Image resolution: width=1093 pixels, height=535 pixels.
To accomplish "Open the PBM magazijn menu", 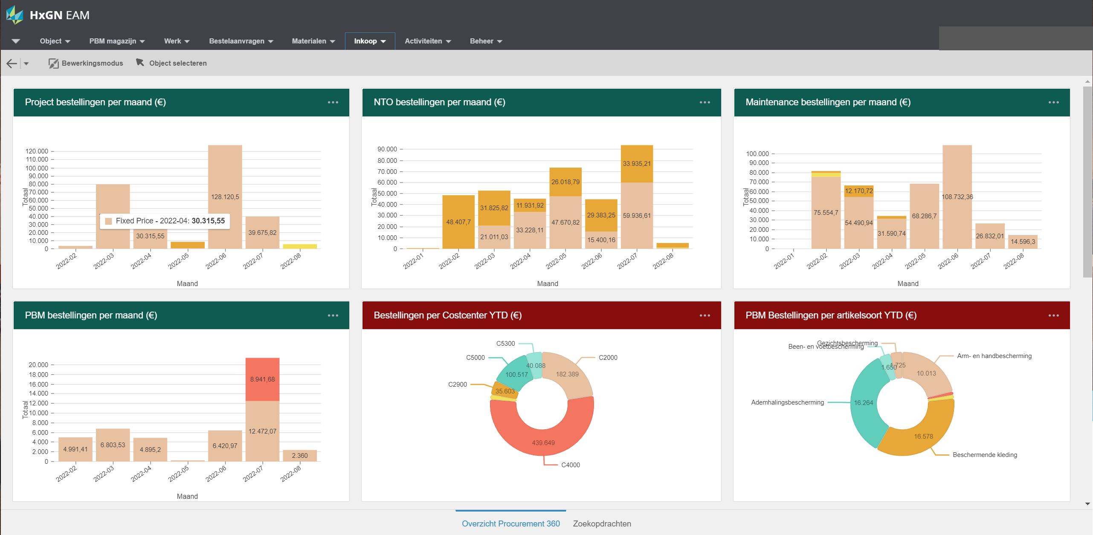I will (x=117, y=41).
